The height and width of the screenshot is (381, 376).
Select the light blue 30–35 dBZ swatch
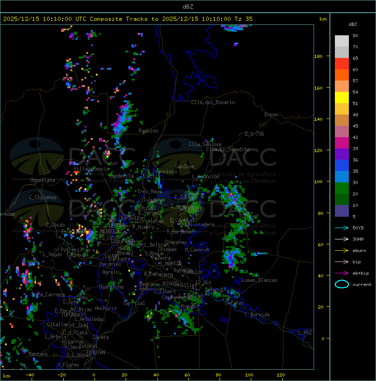[342, 177]
